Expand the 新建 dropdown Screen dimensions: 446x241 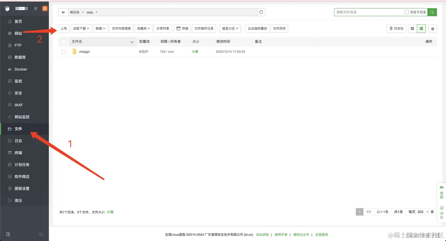click(101, 29)
